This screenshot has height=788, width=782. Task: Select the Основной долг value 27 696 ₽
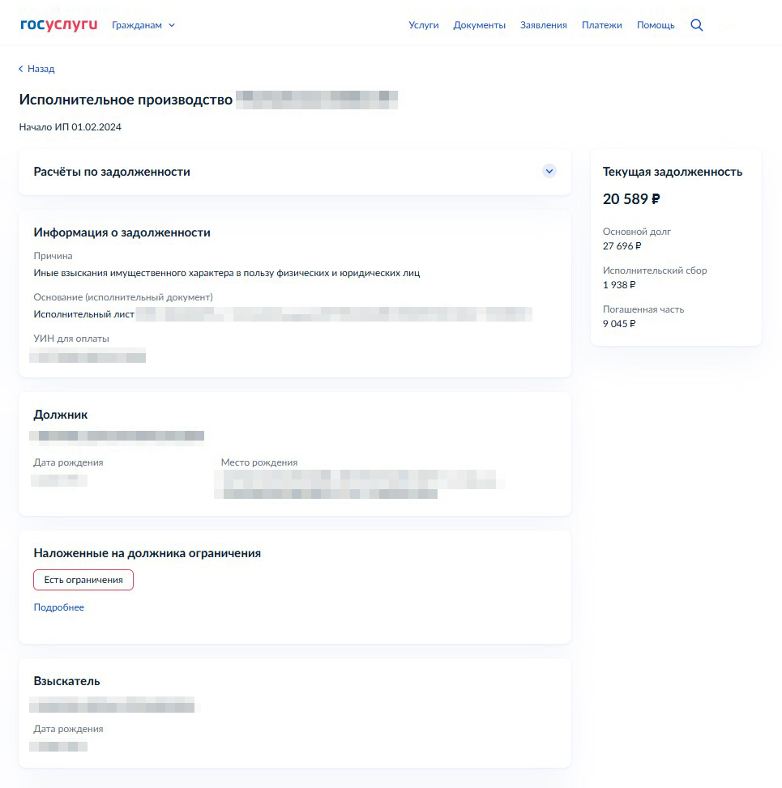coord(622,245)
